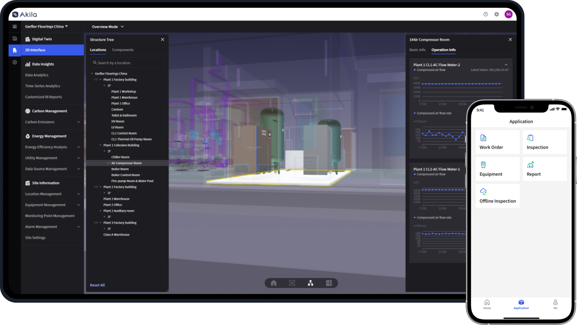
Task: Click the focus frame toolbar icon
Action: pos(292,283)
